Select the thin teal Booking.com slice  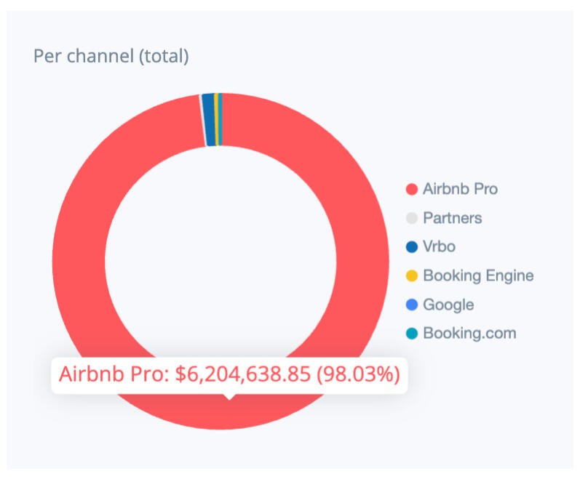[x=220, y=119]
